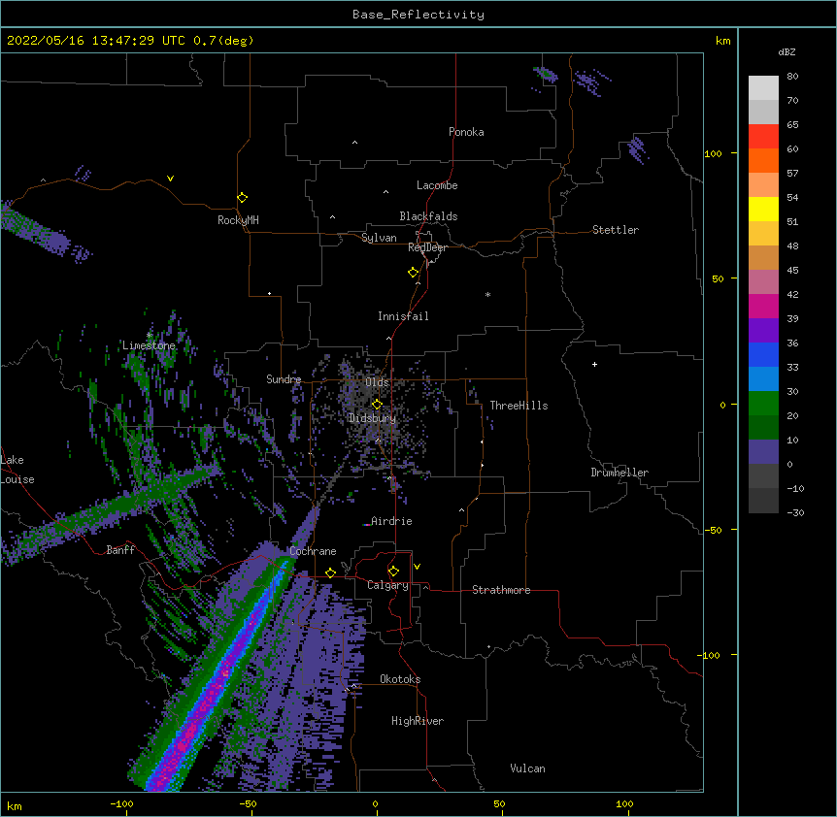
Task: Pick the red 60-65 dBZ legend swatch
Action: (763, 137)
